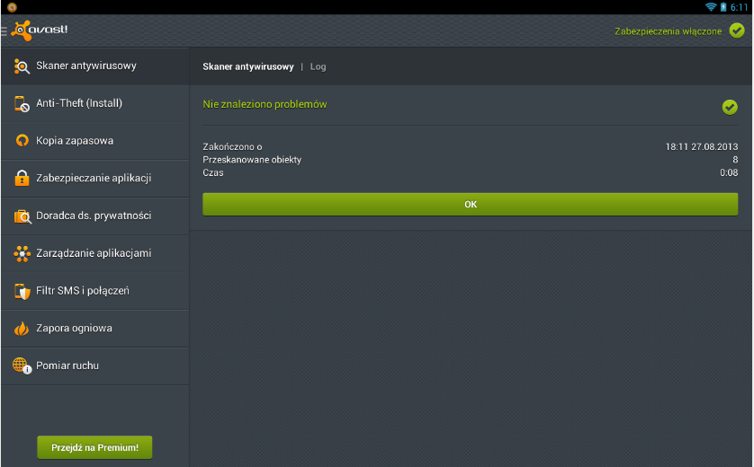Click the Doradca ds. prywatności icon
This screenshot has width=754, height=467.
click(22, 216)
